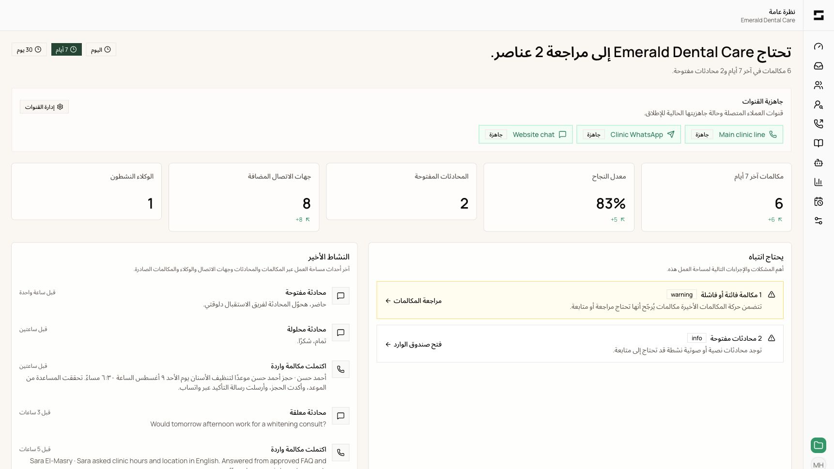
Task: Select the 30 يوم time range
Action: [29, 49]
